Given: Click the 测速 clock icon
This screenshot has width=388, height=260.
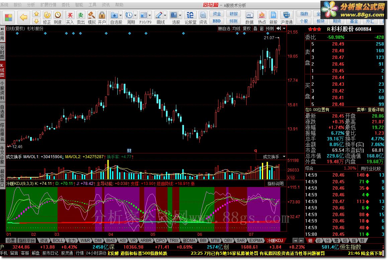Looking at the screenshot, I should 58,15.
